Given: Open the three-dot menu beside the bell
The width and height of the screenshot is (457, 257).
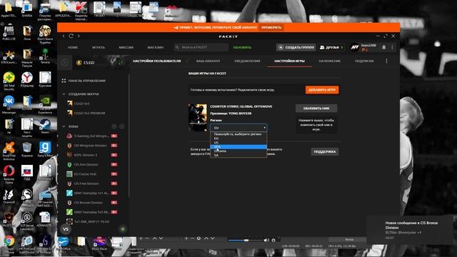Looking at the screenshot, I should click(x=392, y=47).
